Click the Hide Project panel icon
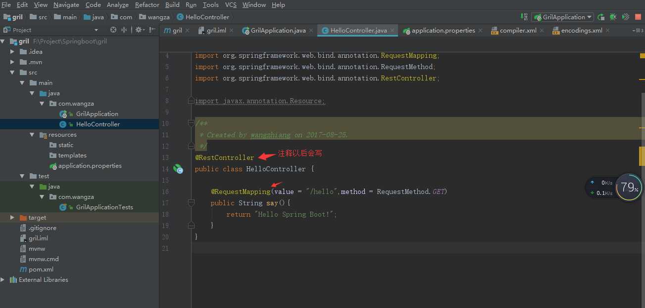 [x=152, y=30]
